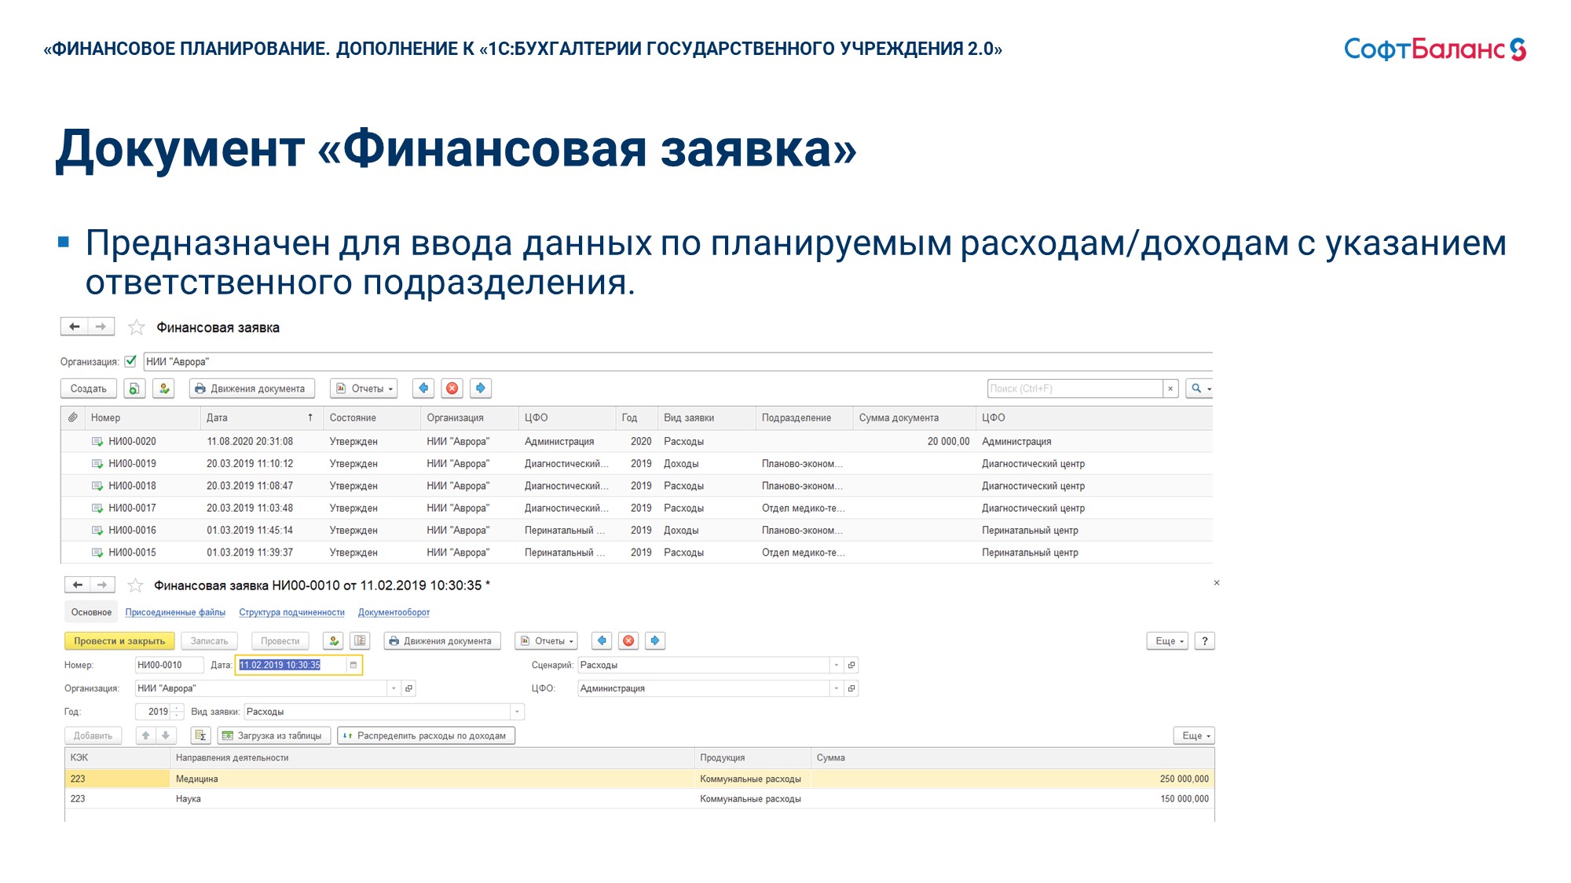Toggle the Организация filter checkbox
1571x883 pixels.
click(x=130, y=361)
